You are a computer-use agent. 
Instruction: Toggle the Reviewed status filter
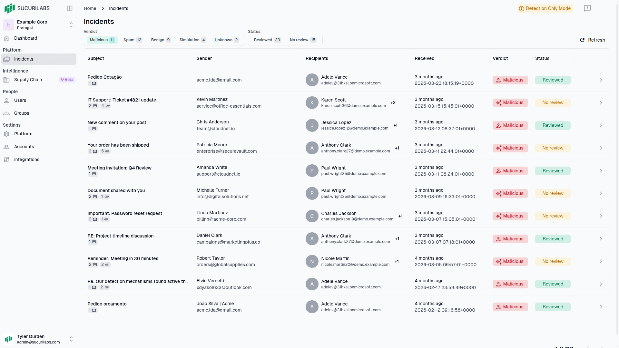pos(267,40)
